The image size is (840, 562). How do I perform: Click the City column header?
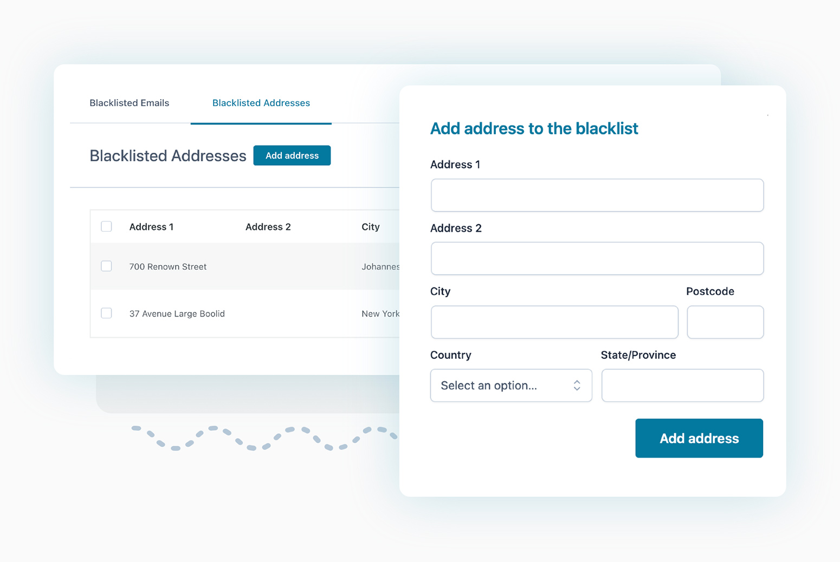(371, 226)
